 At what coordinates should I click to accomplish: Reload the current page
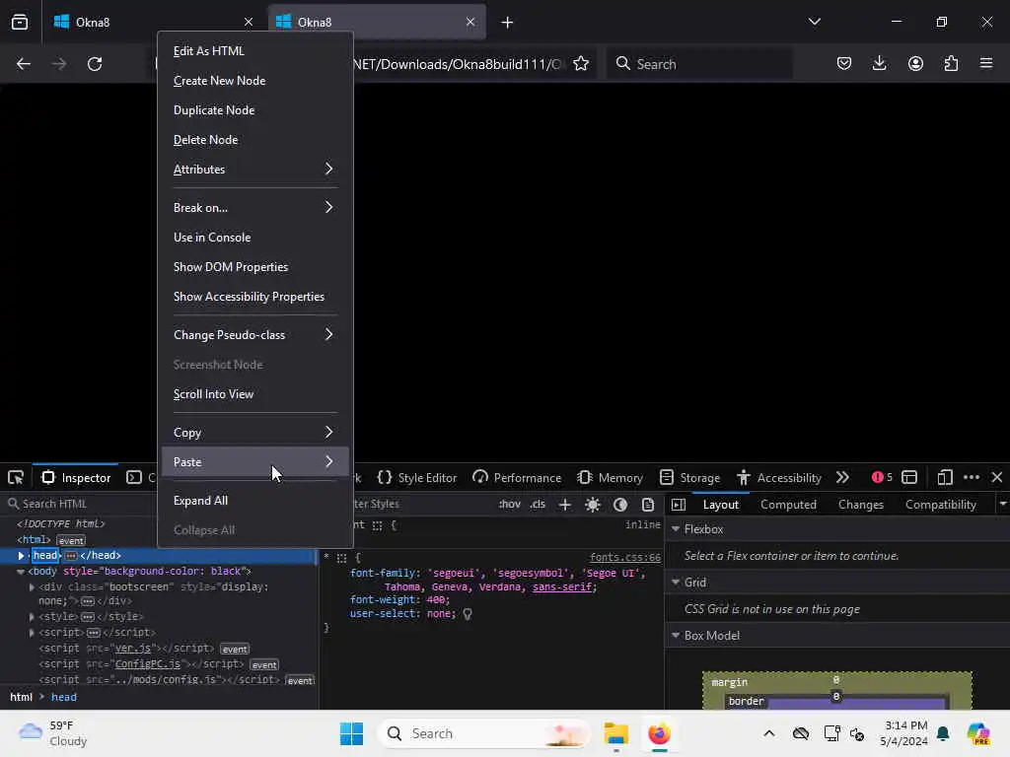pos(95,64)
